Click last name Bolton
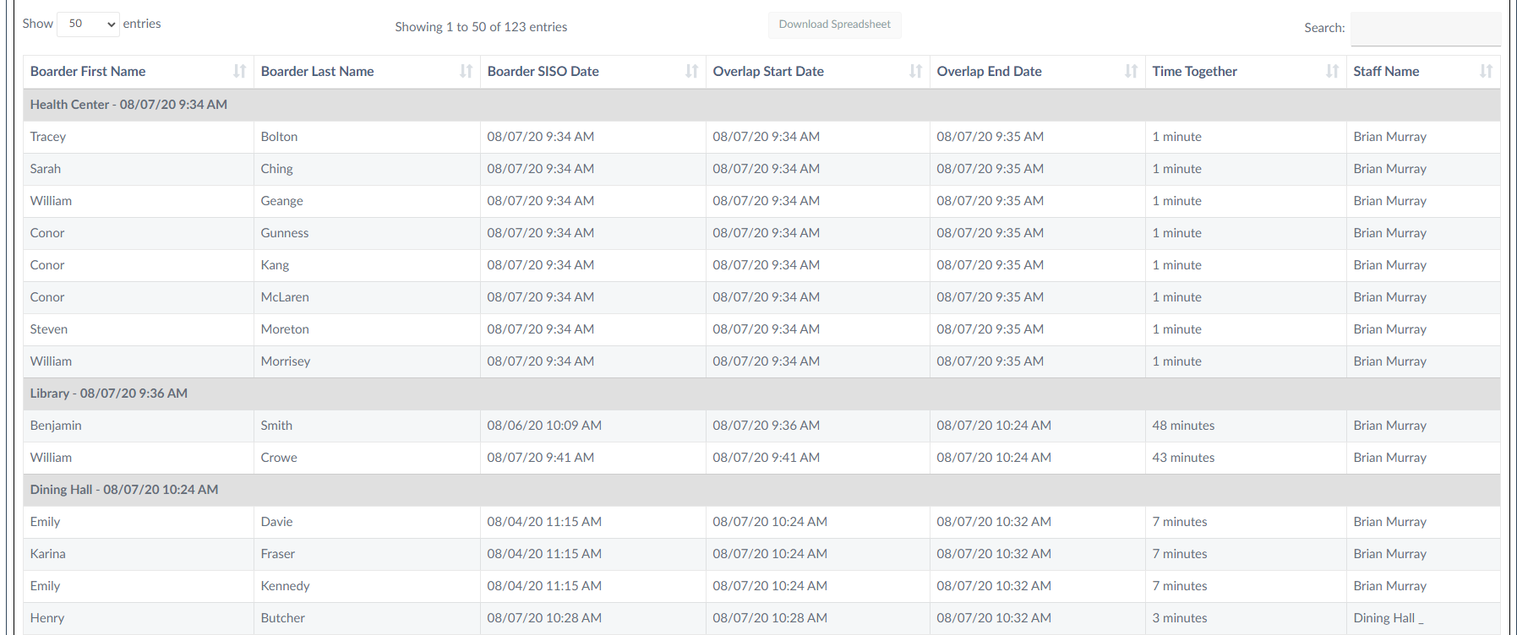Viewport: 1517px width, 635px height. pyautogui.click(x=279, y=137)
